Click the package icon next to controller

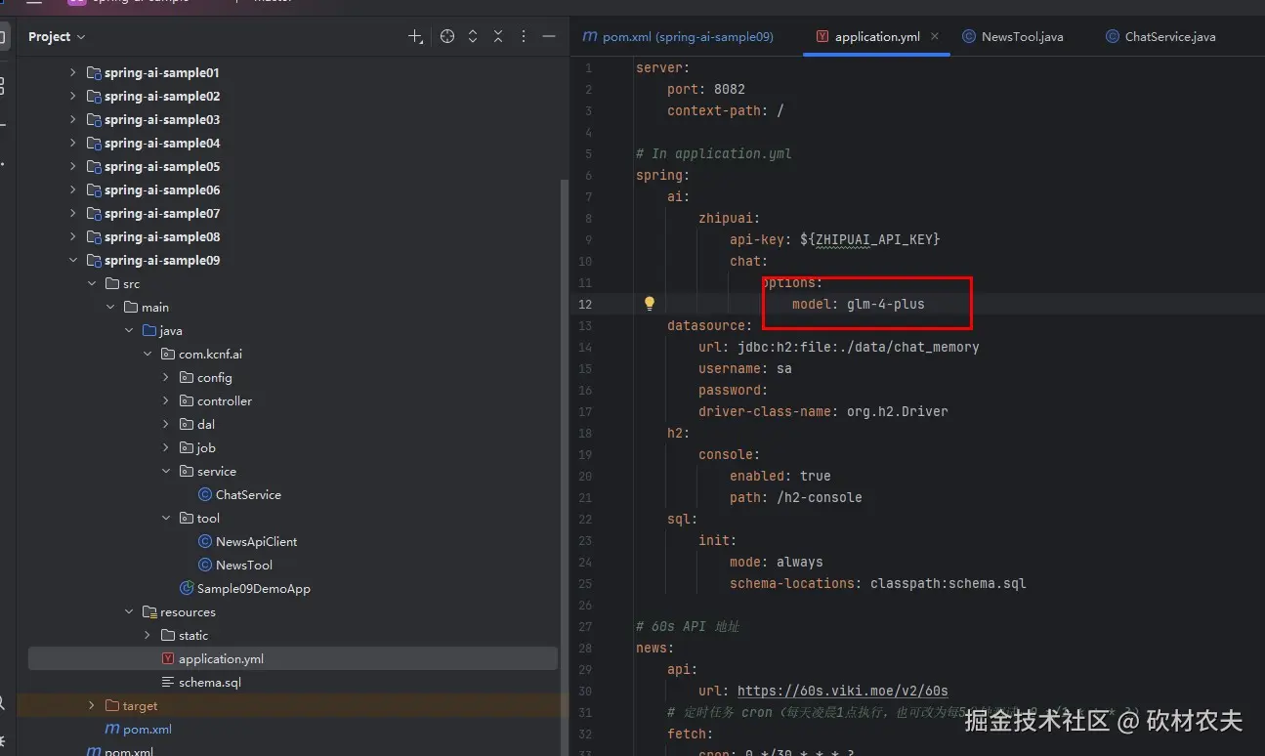(x=187, y=400)
